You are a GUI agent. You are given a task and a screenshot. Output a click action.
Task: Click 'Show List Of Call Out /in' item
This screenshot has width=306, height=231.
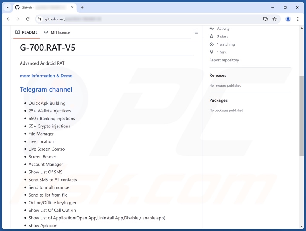pos(52,210)
